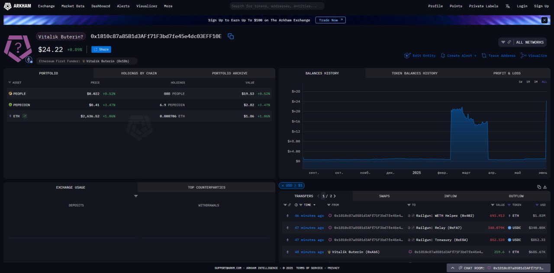Copy the wallet address with the copy icon

(231, 36)
